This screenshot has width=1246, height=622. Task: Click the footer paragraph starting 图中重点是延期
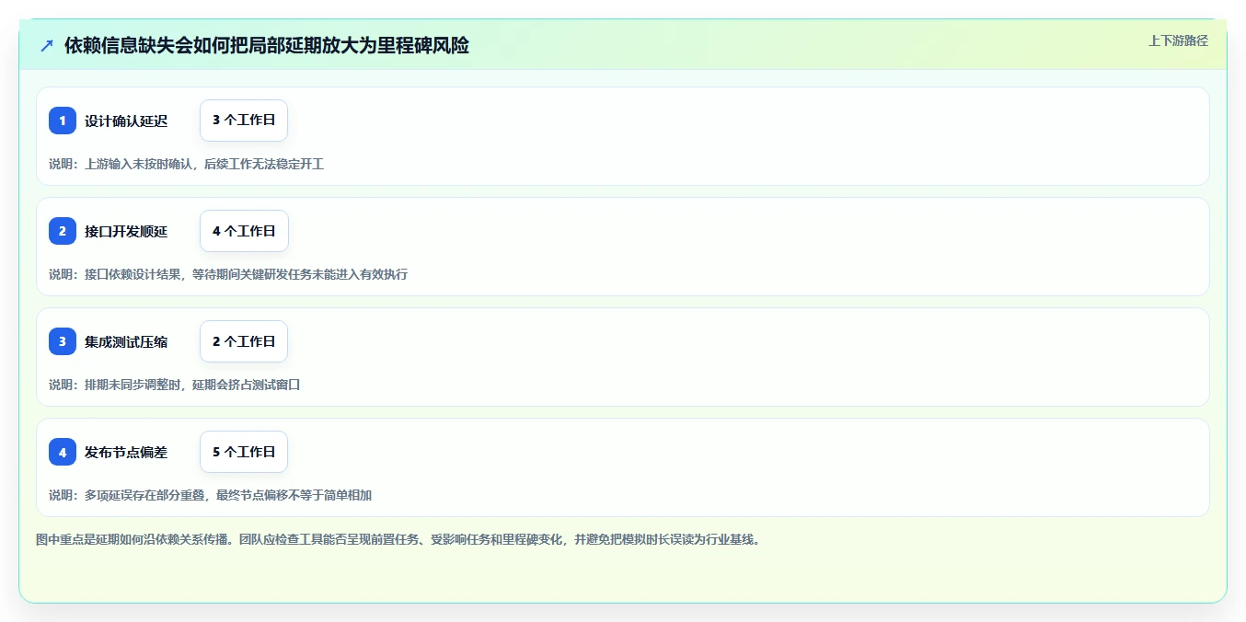pyautogui.click(x=398, y=540)
